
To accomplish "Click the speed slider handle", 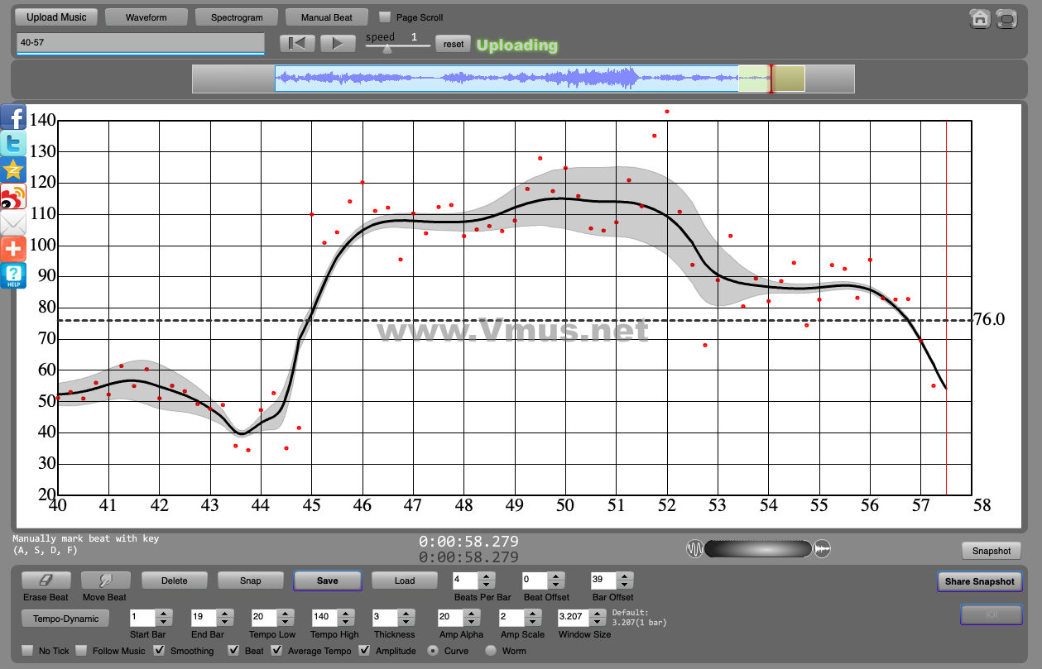I will [387, 49].
